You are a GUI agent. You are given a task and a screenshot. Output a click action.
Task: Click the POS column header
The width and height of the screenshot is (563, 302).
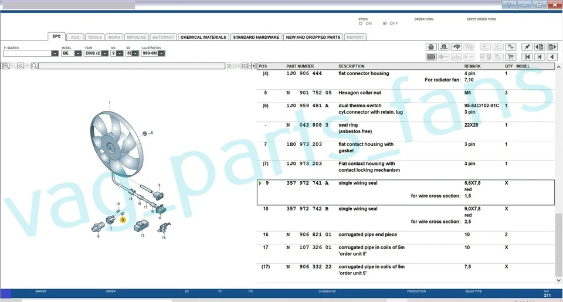pos(263,66)
